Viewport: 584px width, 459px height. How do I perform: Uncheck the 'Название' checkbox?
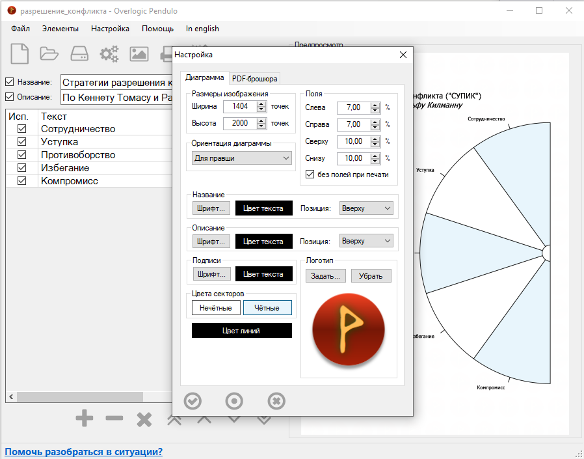9,82
